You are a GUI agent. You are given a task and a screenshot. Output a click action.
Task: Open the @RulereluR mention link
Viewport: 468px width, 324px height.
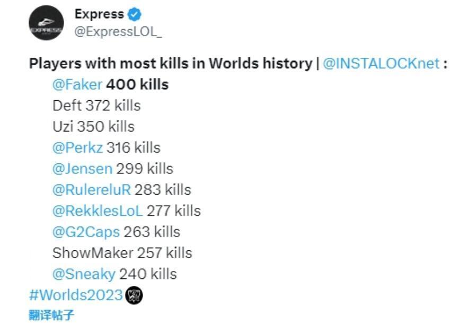tap(92, 190)
